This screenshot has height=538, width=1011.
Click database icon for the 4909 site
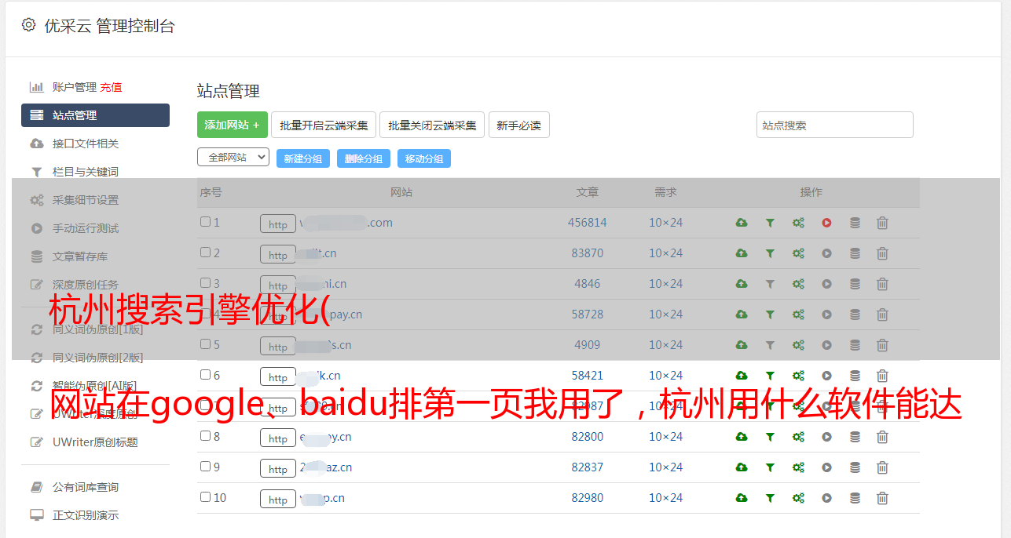pos(855,345)
